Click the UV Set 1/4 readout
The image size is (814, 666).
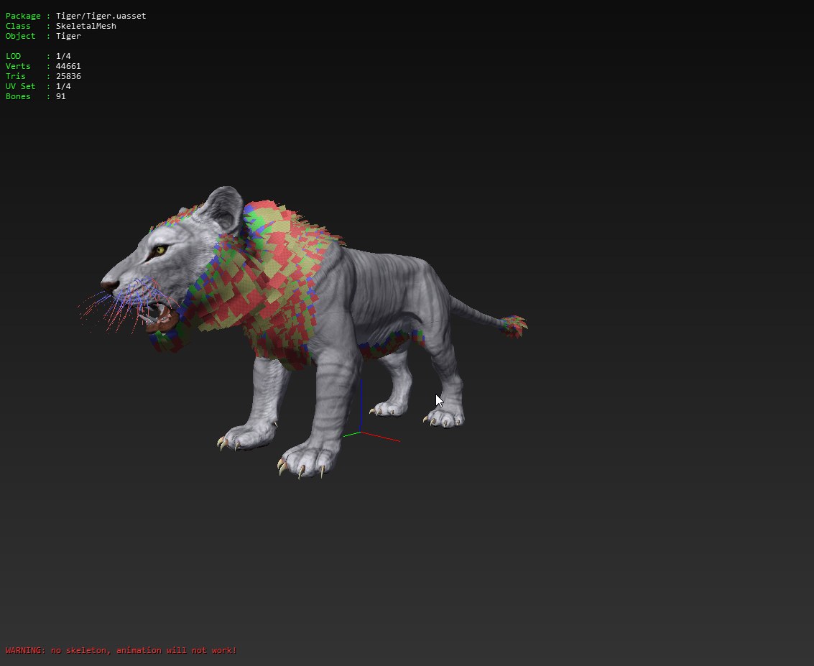point(63,86)
